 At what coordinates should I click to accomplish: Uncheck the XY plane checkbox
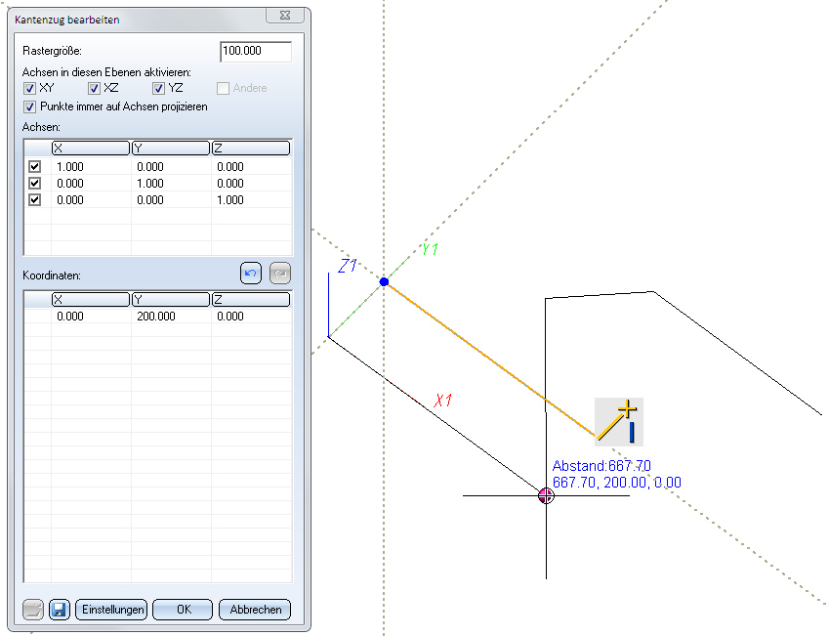click(29, 89)
